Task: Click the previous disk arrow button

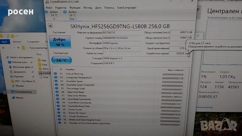Action: pos(50,26)
